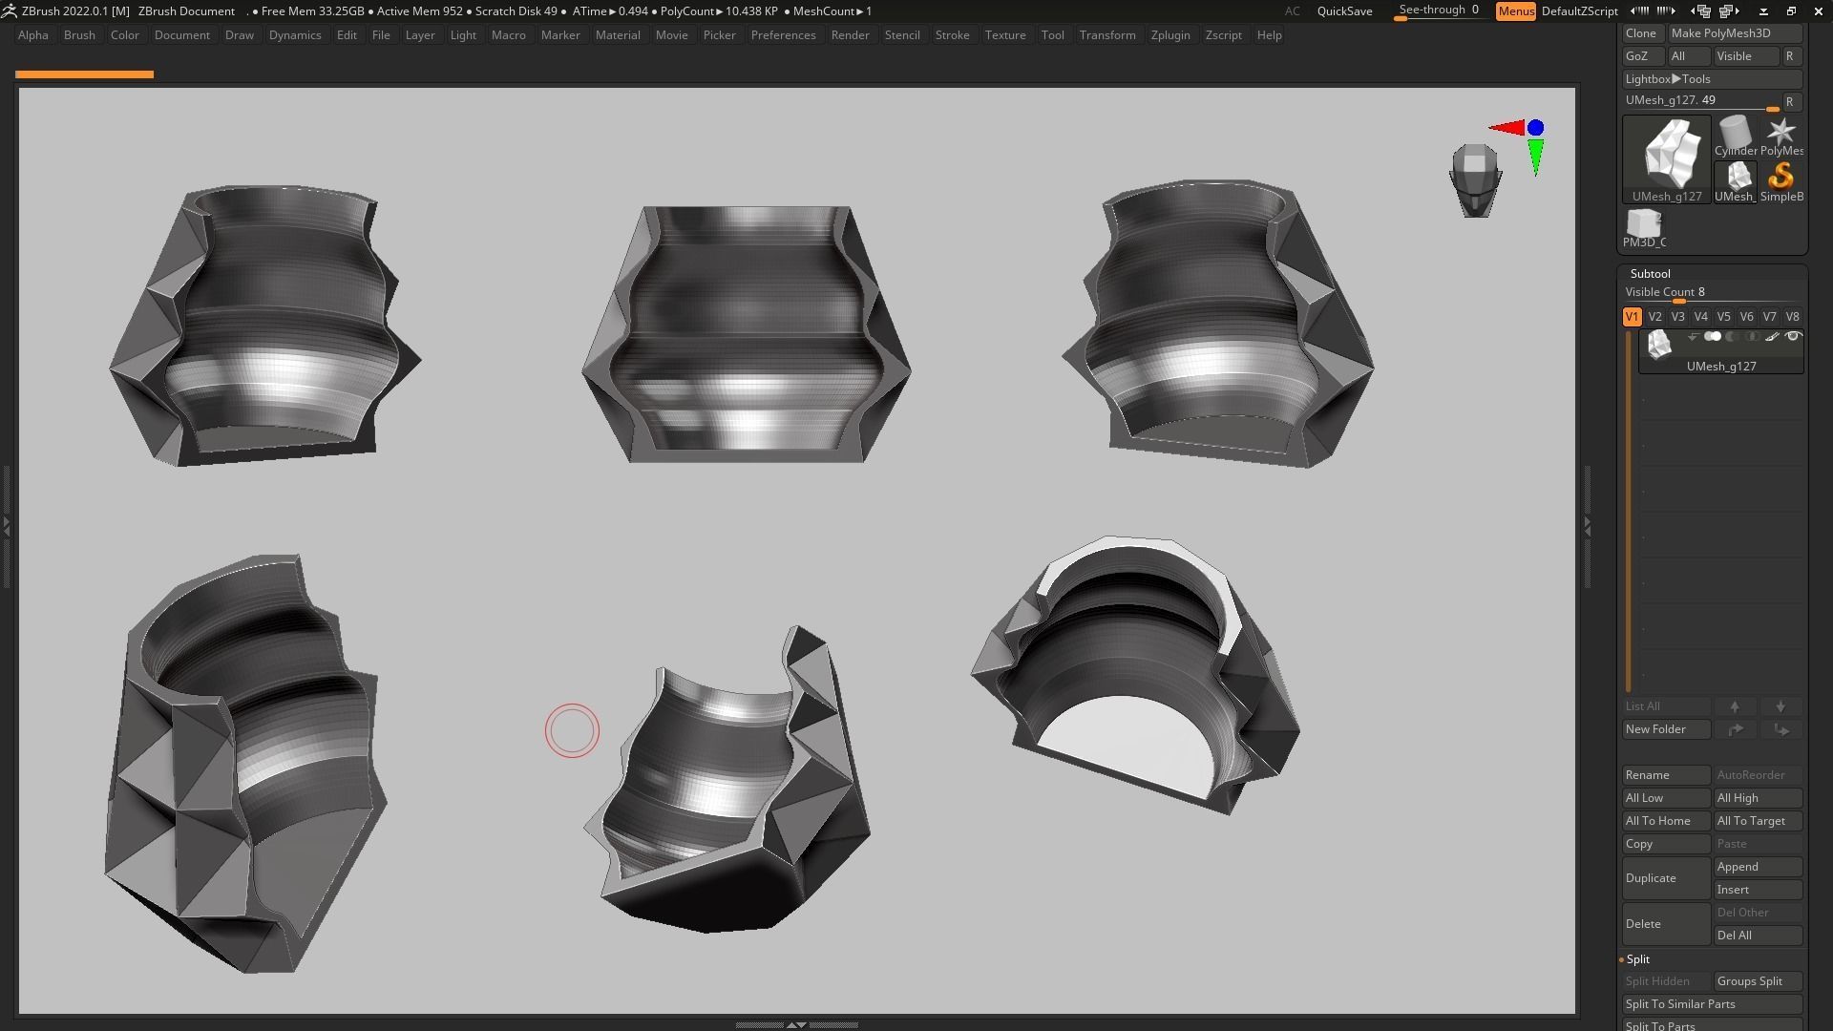Image resolution: width=1833 pixels, height=1031 pixels.
Task: Pick the PolyMesh star tool icon
Action: tap(1781, 137)
